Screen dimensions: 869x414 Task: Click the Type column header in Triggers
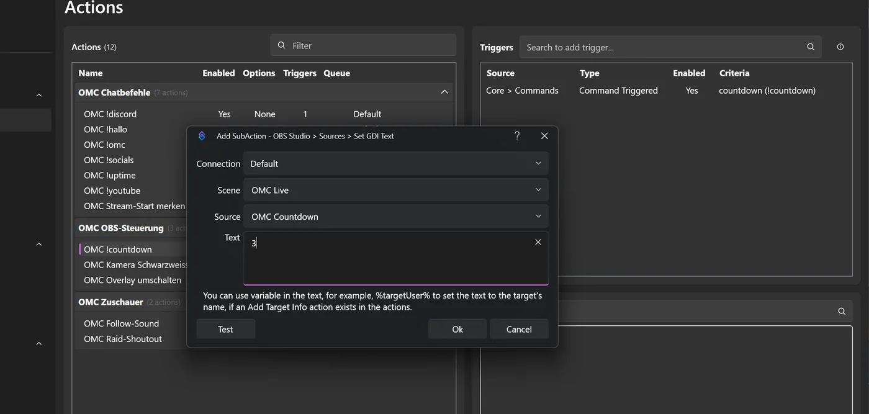(590, 73)
